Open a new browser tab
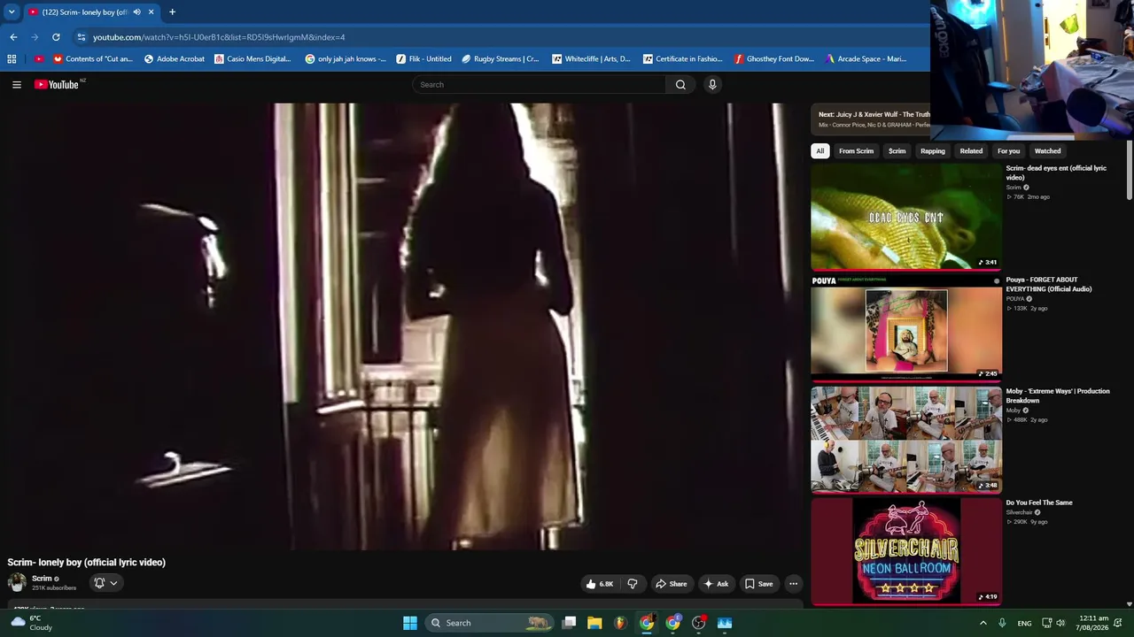1134x637 pixels. [172, 12]
